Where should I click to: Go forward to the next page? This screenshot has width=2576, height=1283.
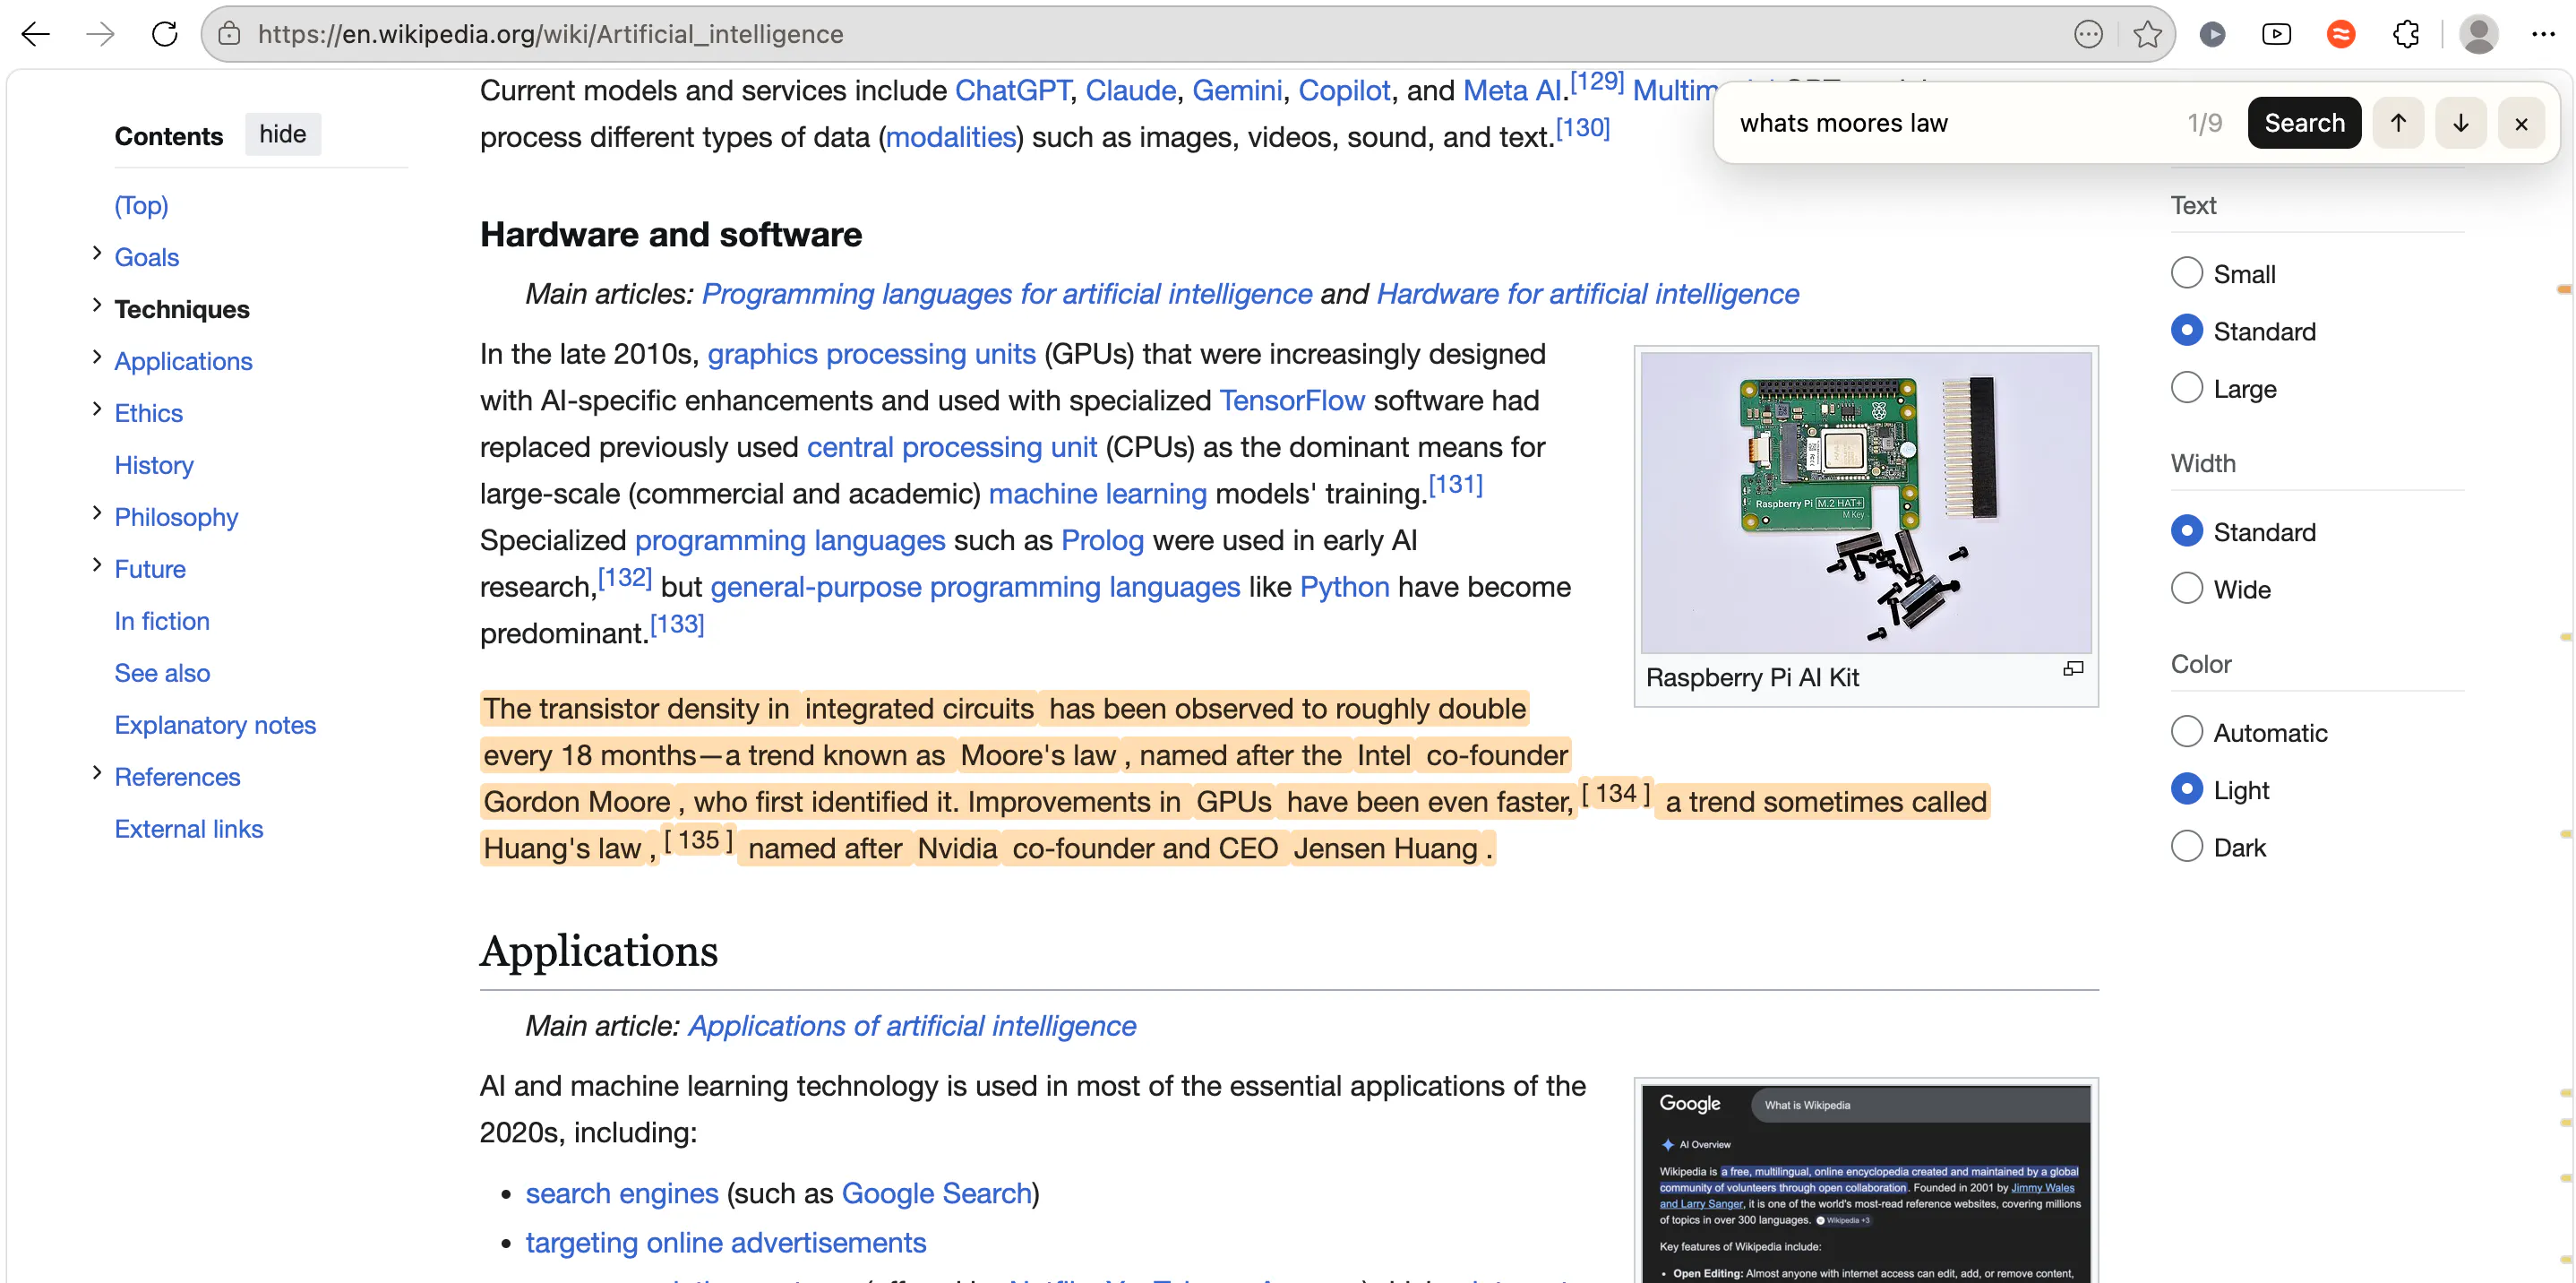100,34
